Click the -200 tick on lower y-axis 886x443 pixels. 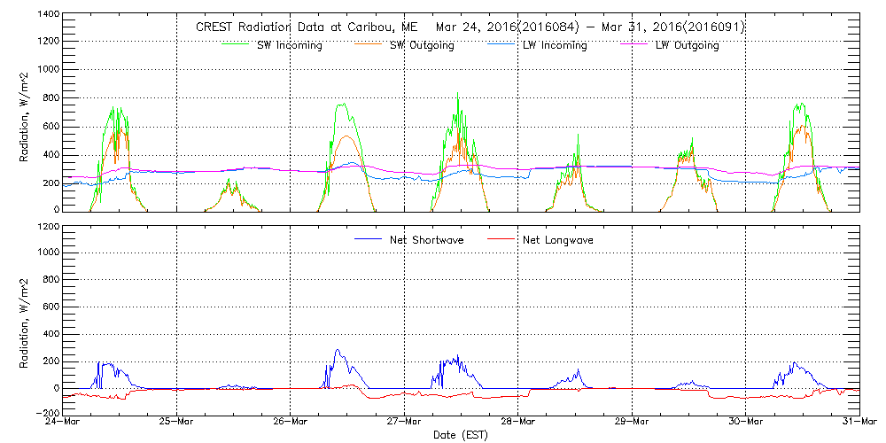pyautogui.click(x=46, y=414)
